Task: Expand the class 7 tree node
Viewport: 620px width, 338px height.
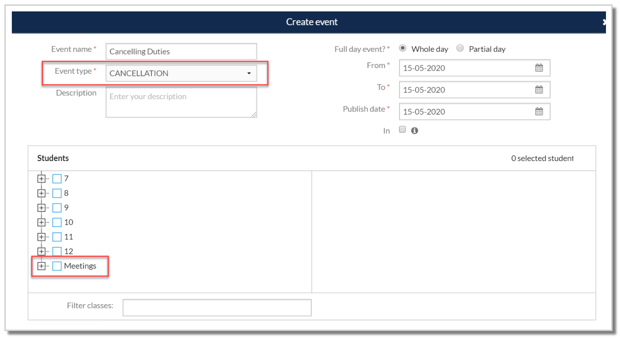Action: coord(41,179)
